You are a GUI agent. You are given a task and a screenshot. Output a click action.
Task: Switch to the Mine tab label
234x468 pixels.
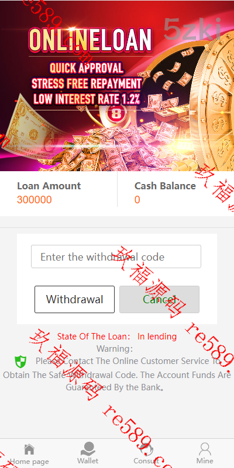click(x=205, y=460)
